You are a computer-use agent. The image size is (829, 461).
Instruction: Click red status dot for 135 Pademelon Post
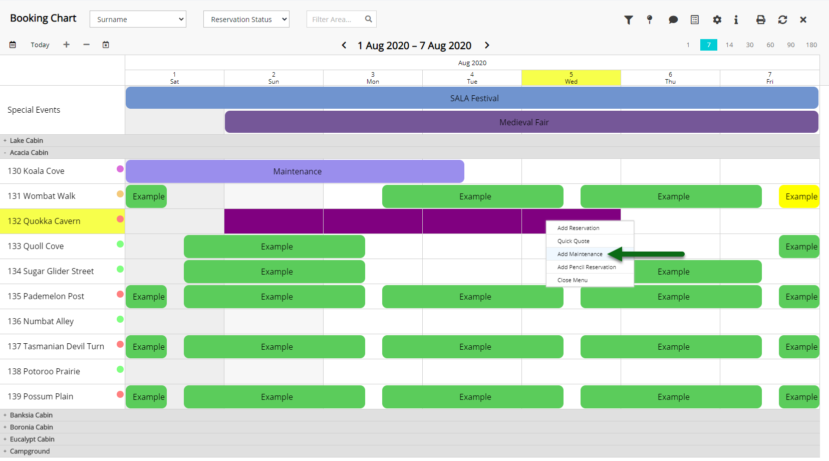click(120, 294)
